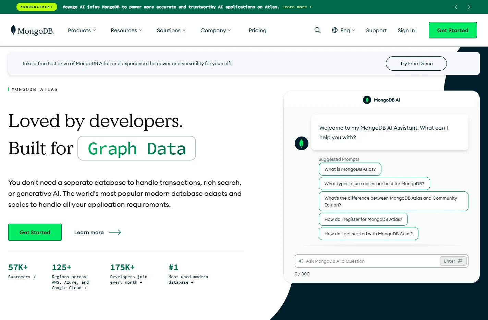488x320 pixels.
Task: Expand the Products menu
Action: (82, 30)
